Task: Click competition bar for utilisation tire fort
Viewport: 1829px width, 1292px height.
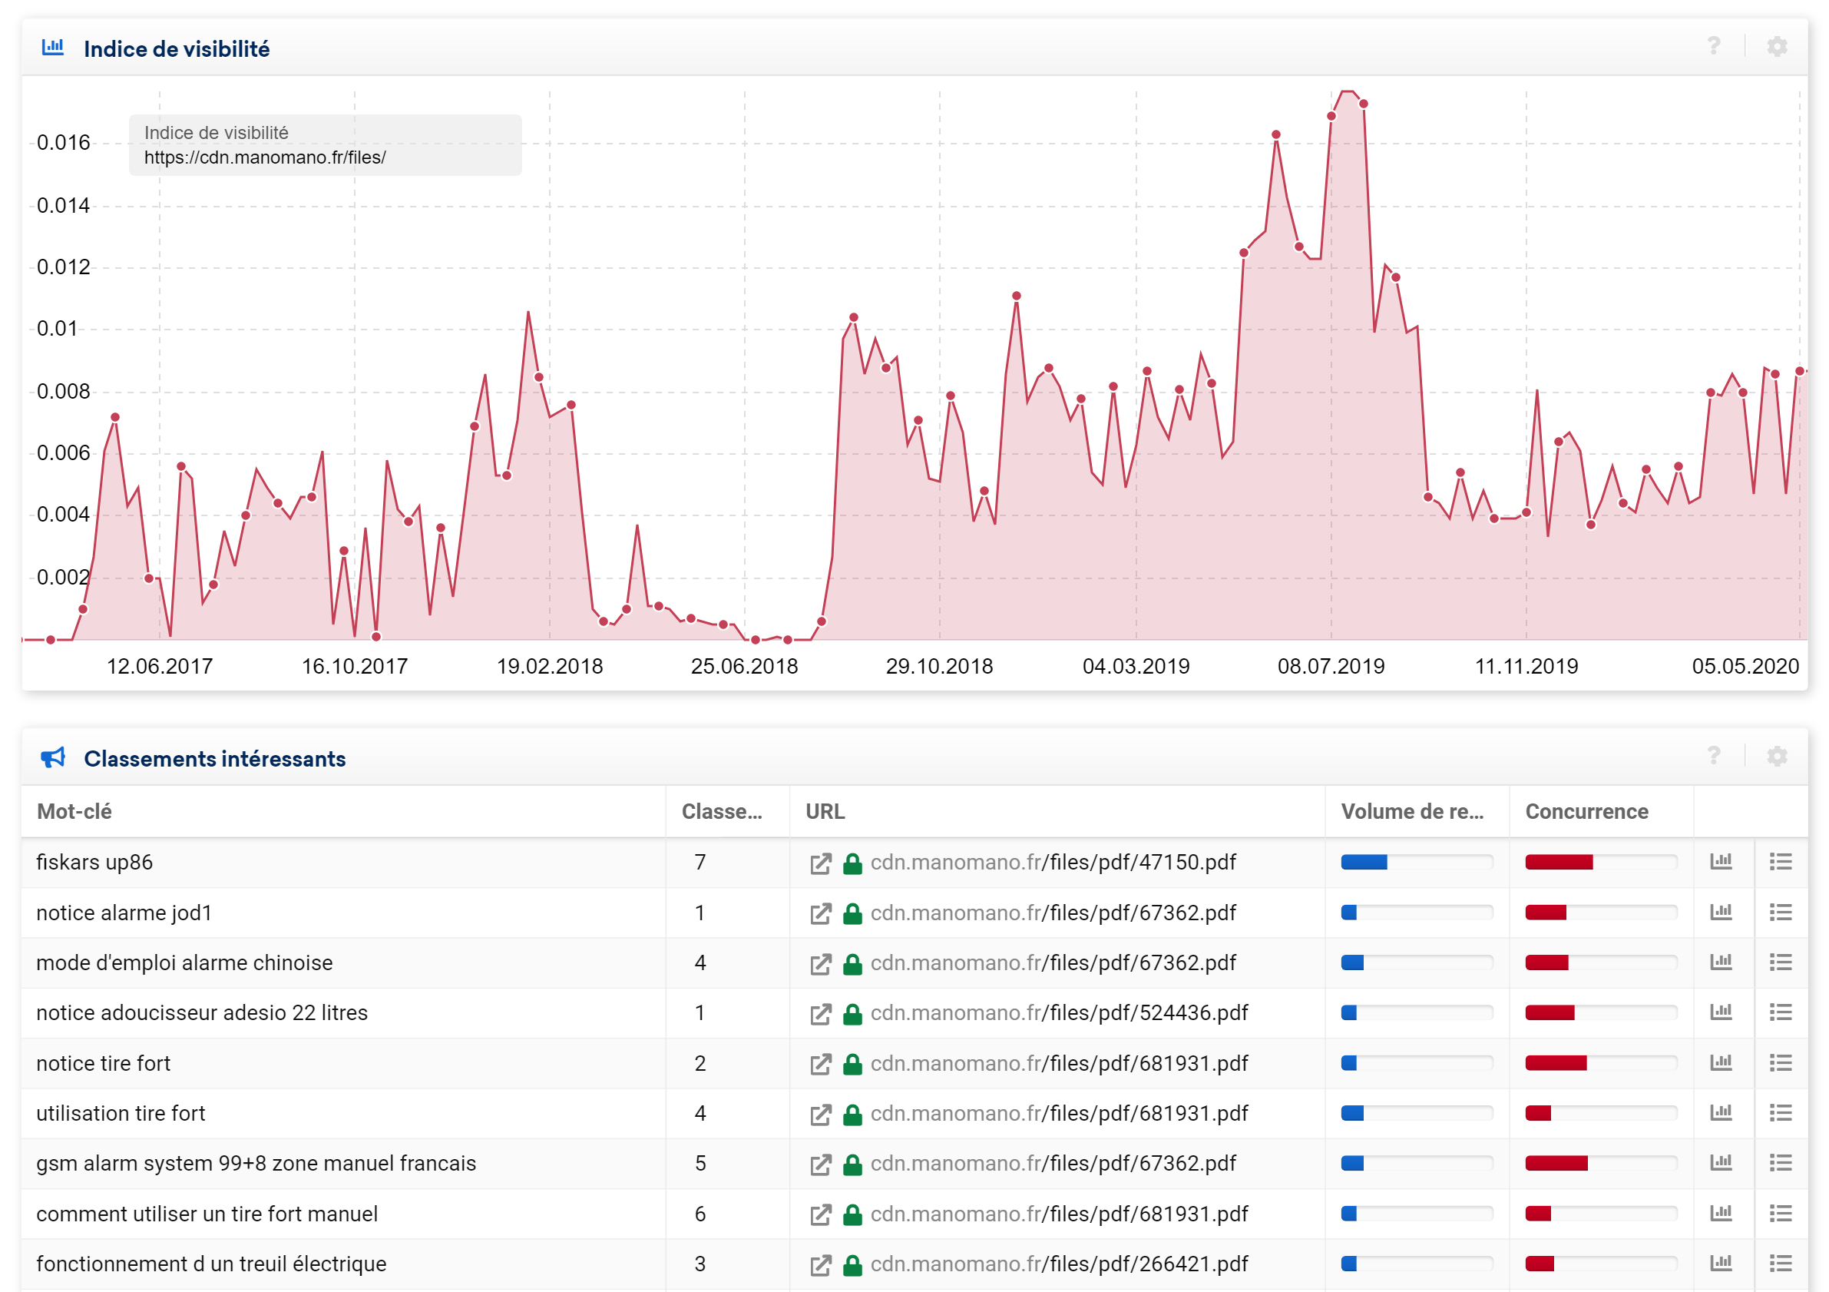Action: 1600,1113
